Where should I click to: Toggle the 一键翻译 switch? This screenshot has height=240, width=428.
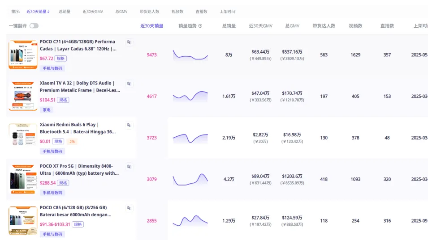[34, 26]
